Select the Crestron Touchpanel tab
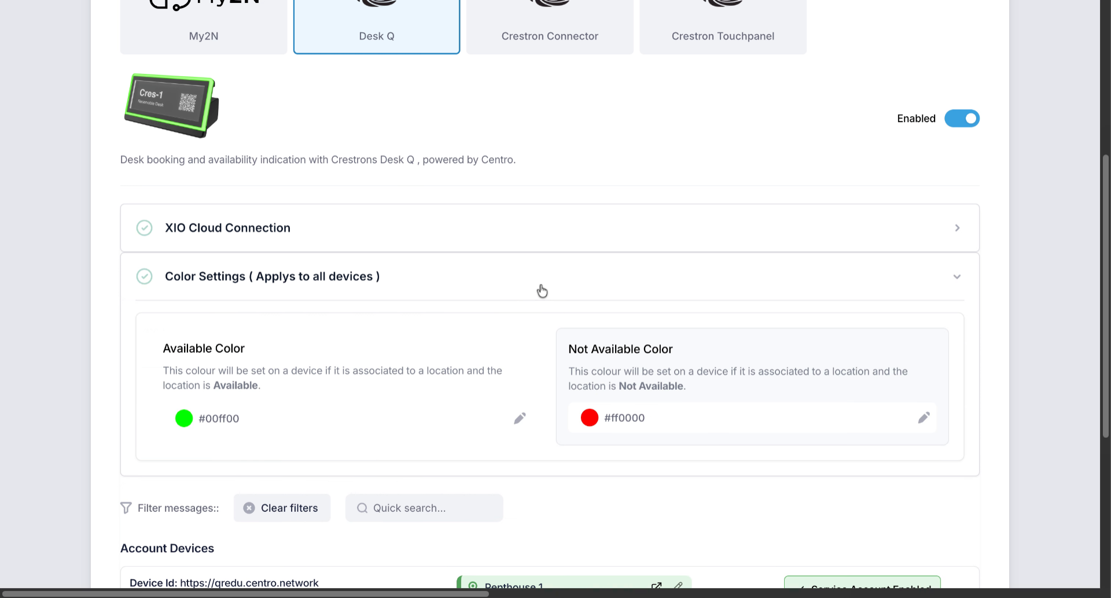Screen dimensions: 1111x598 point(723,28)
